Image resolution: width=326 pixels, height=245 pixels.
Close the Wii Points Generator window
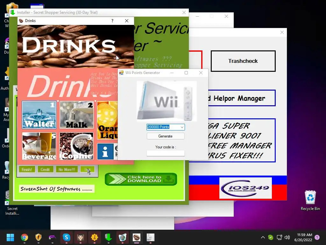201,73
